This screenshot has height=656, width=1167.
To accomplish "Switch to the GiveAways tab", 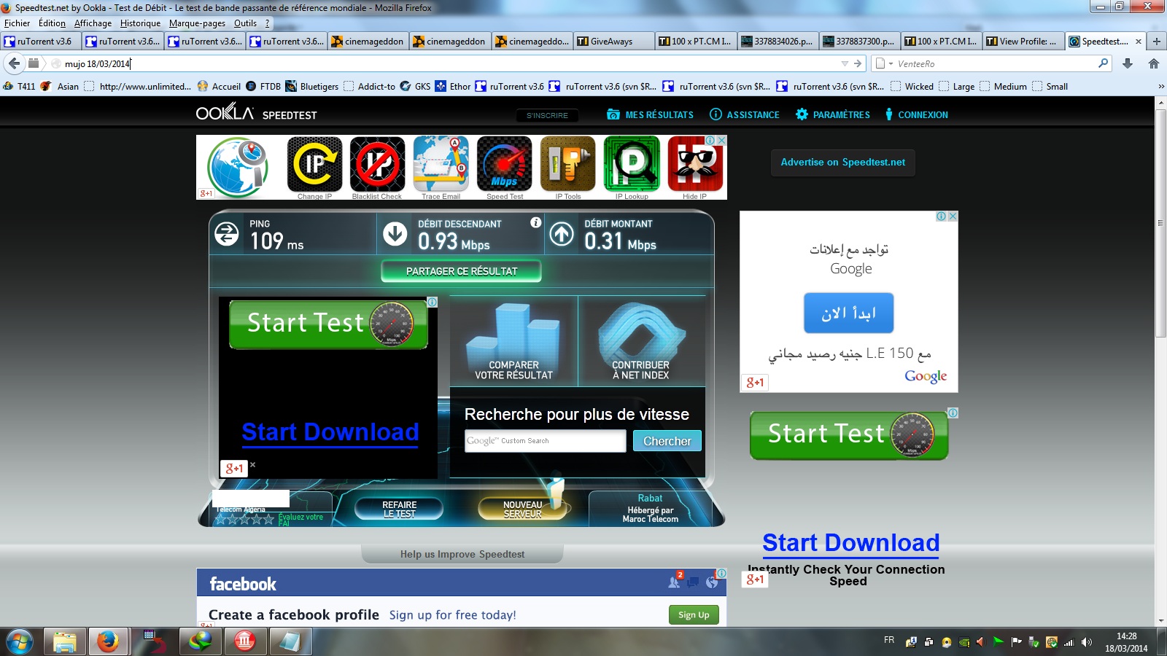I will click(613, 42).
